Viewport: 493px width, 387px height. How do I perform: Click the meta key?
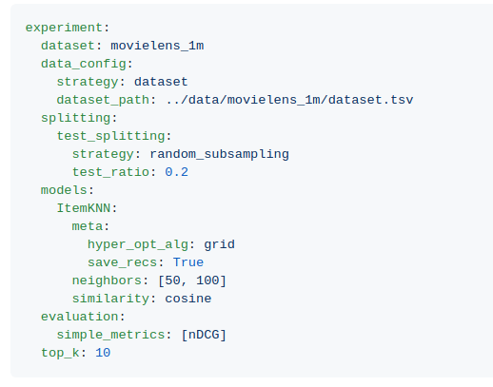[x=88, y=226]
